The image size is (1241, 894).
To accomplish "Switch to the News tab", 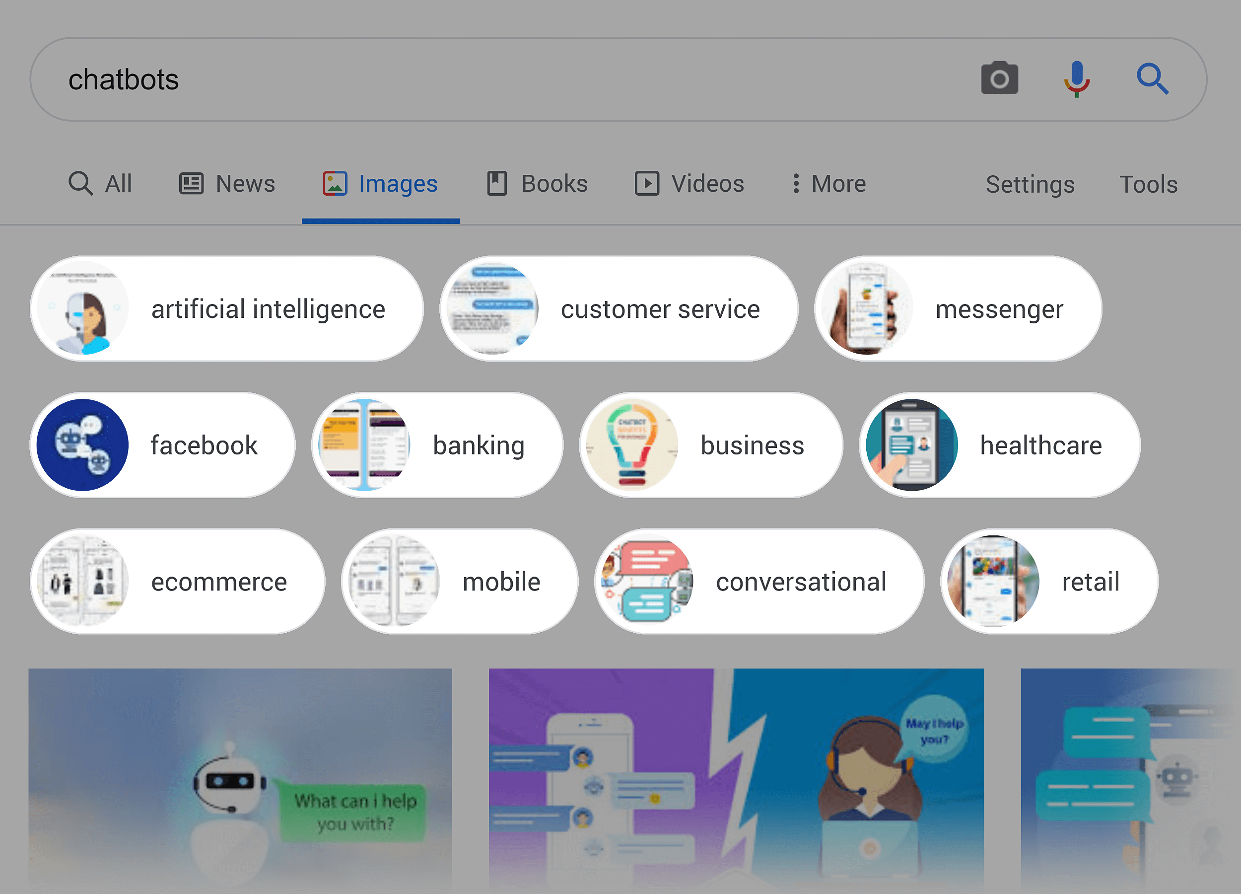I will click(227, 183).
